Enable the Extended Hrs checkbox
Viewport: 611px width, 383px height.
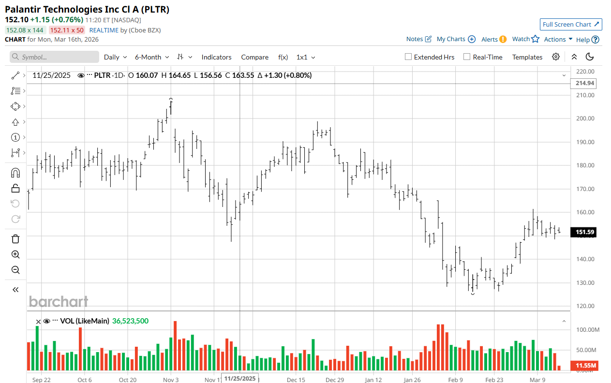point(408,57)
